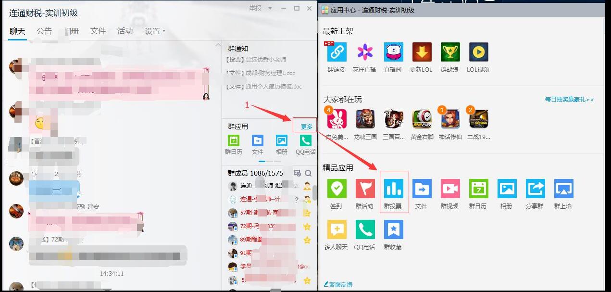The width and height of the screenshot is (611, 292).
Task: Open 文件 app in 精品应用 section
Action: click(x=422, y=189)
